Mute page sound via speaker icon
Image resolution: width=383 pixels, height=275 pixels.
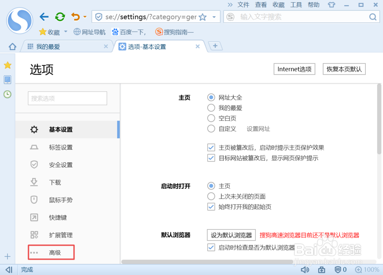305,270
